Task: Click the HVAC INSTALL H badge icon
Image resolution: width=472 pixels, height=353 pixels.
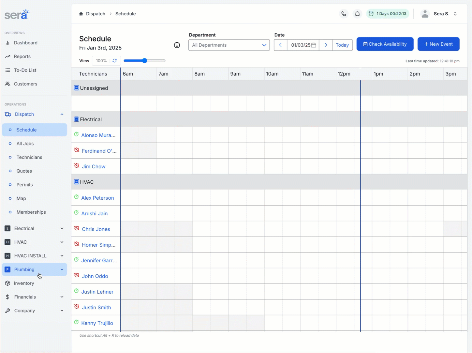Action: [7, 256]
